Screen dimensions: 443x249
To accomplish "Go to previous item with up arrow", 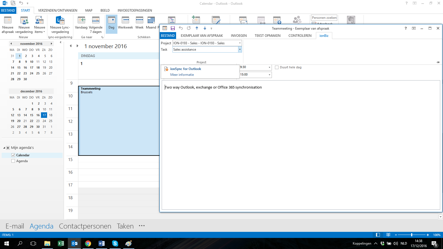I will (197, 28).
